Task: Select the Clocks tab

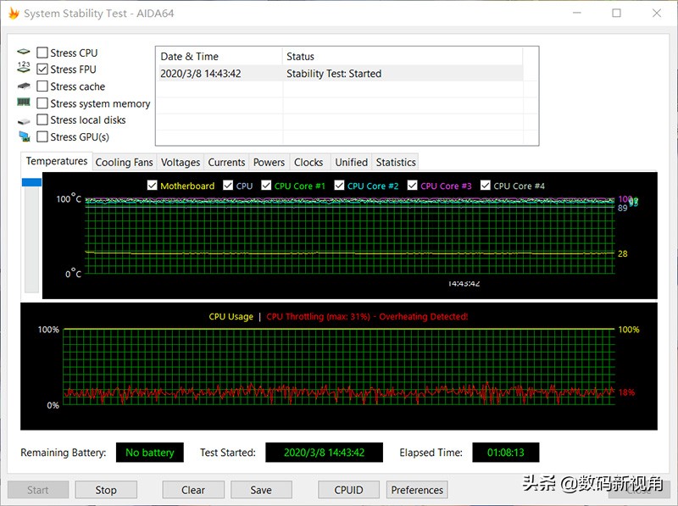Action: 308,162
